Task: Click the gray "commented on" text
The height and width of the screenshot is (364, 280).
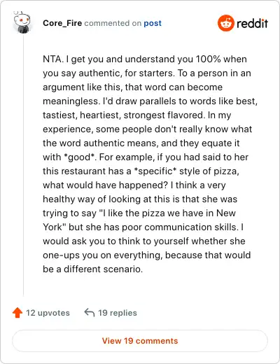Action: click(x=113, y=23)
